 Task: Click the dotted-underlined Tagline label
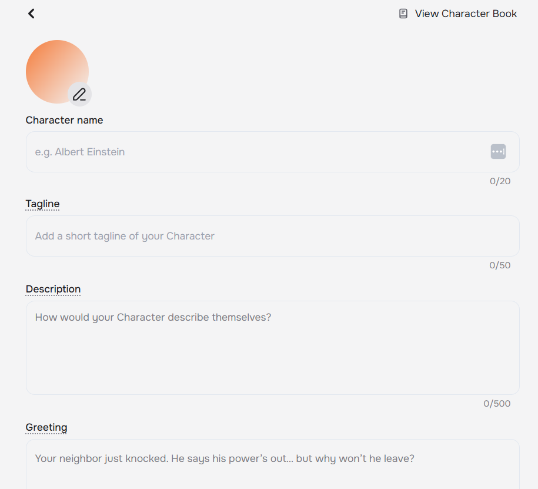pos(42,204)
